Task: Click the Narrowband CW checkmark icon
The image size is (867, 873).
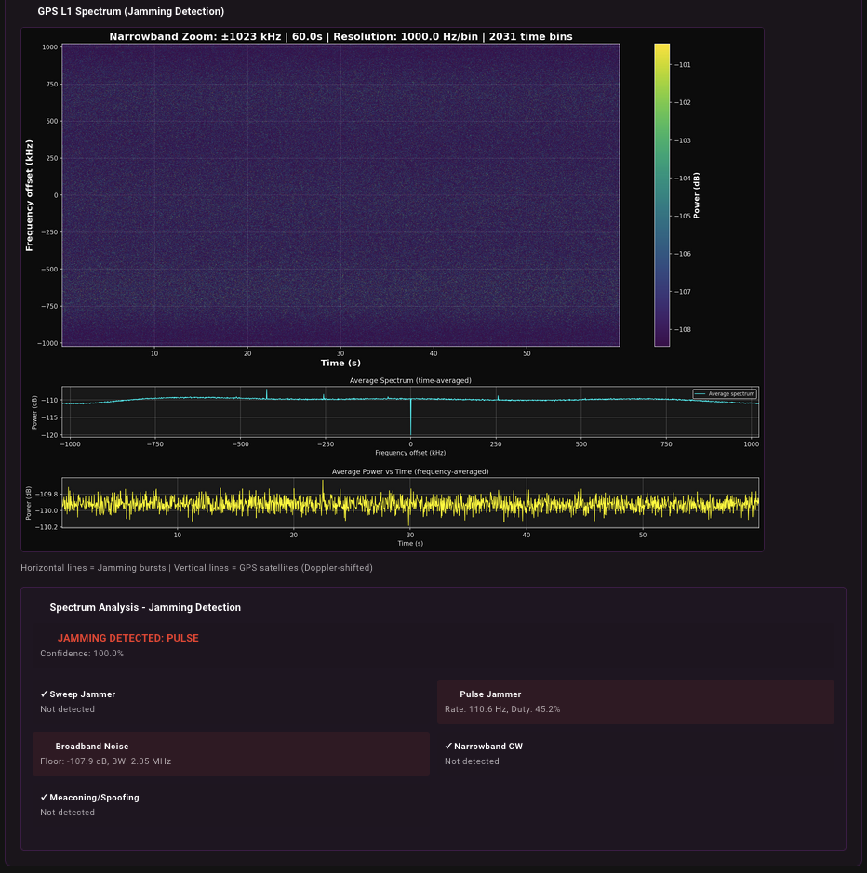Action: click(448, 747)
